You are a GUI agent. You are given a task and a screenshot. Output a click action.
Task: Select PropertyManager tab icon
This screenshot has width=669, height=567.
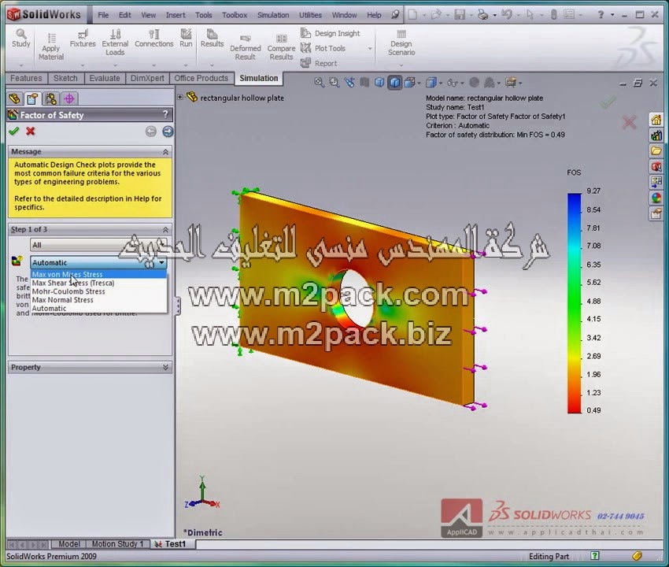coord(32,98)
